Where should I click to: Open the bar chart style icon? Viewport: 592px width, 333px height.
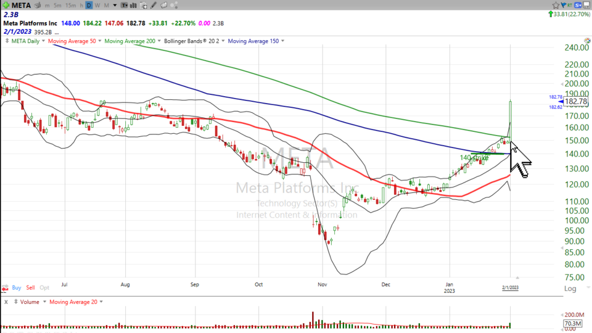[134, 6]
